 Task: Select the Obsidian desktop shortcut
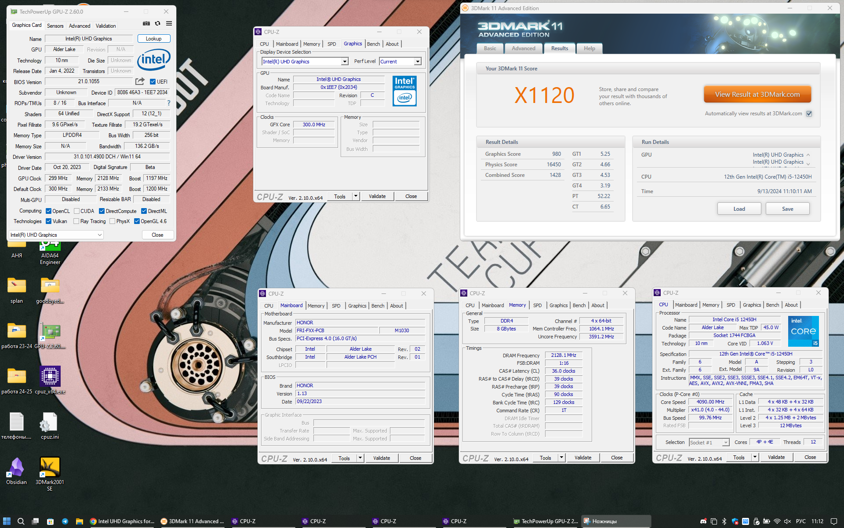pos(17,471)
